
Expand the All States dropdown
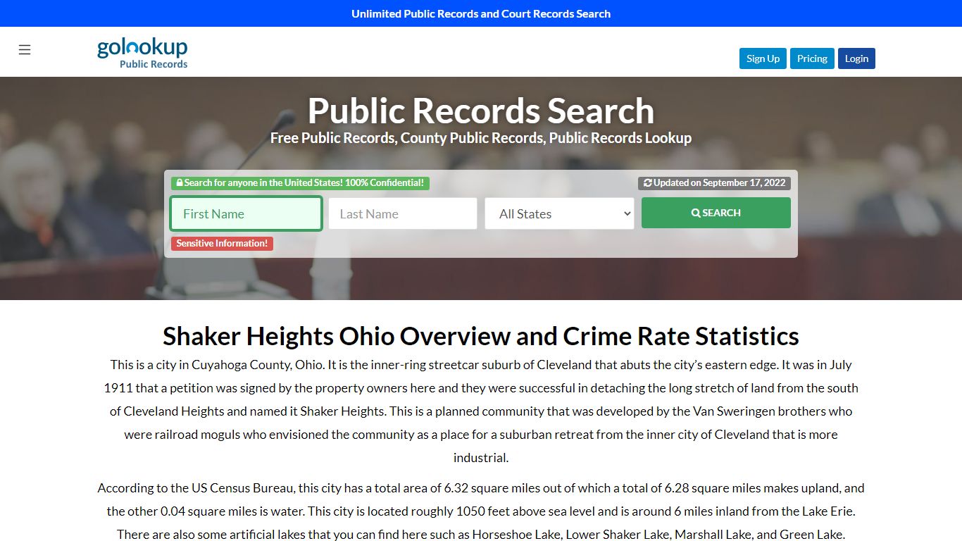560,213
